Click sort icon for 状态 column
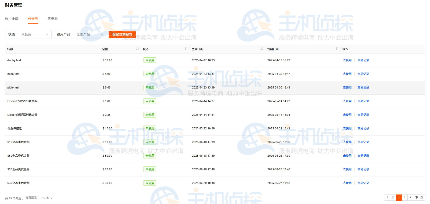Viewport: 430px width, 204px height. (x=186, y=49)
